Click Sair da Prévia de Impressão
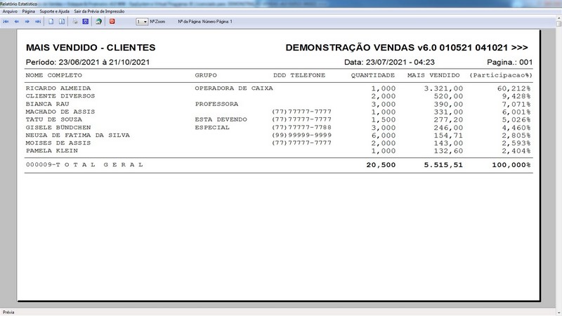 pyautogui.click(x=99, y=11)
